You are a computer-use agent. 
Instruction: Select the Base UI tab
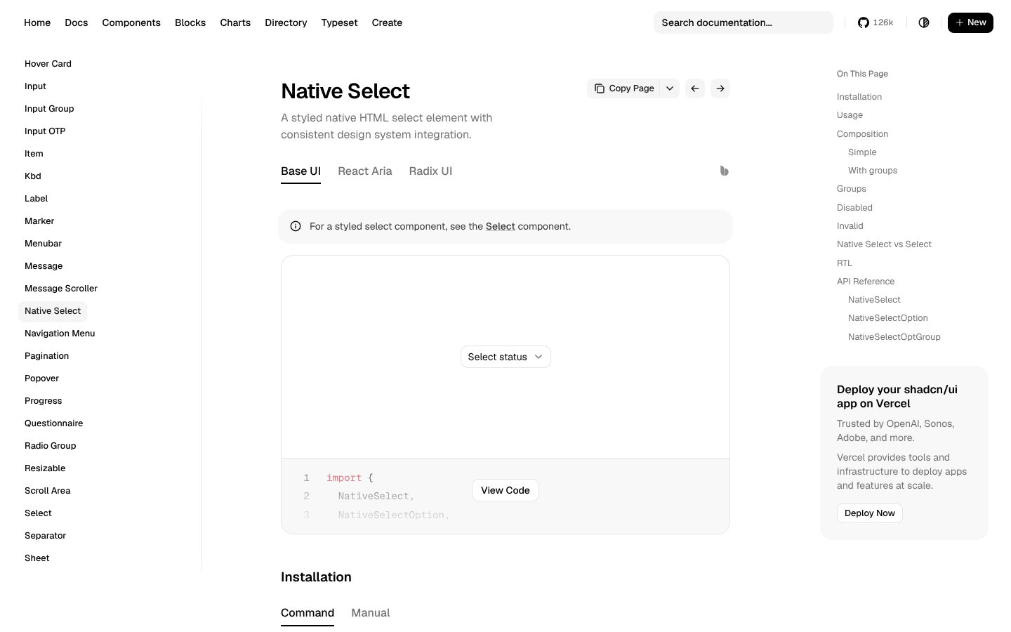pos(300,171)
